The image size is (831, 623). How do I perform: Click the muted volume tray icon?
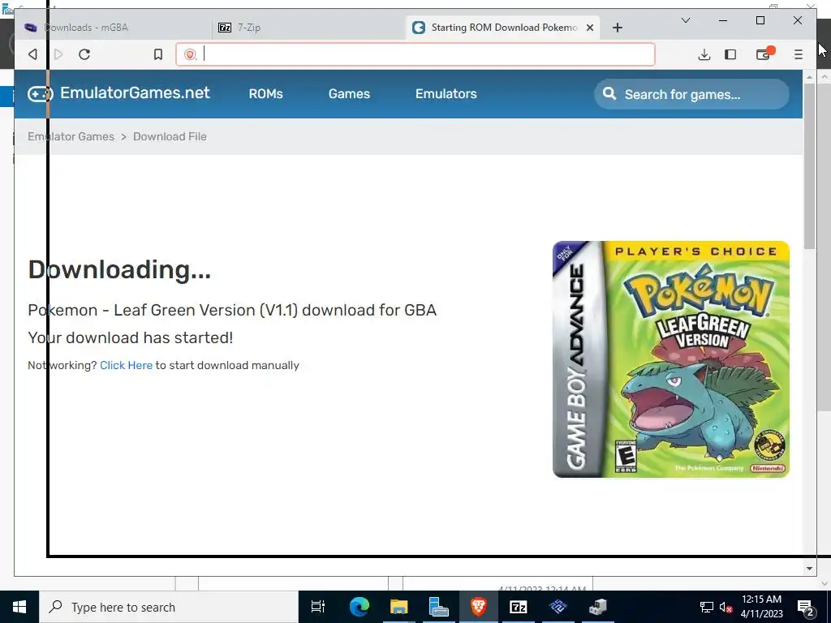click(x=726, y=608)
